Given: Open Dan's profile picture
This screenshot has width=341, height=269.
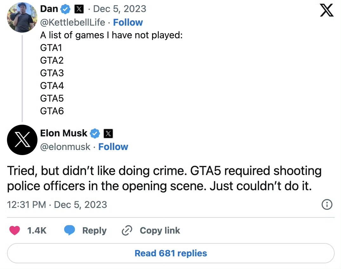Looking at the screenshot, I should 22,17.
